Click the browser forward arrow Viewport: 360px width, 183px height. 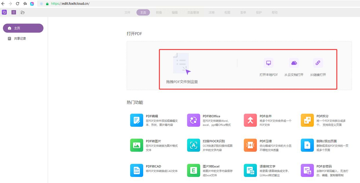[x=10, y=4]
